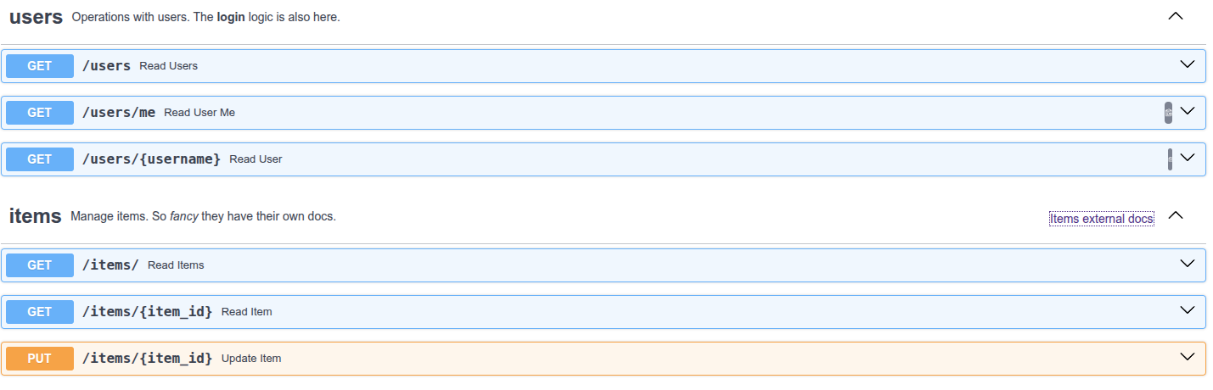Expand the Update Item endpoint arrow
The width and height of the screenshot is (1213, 390).
point(1188,357)
